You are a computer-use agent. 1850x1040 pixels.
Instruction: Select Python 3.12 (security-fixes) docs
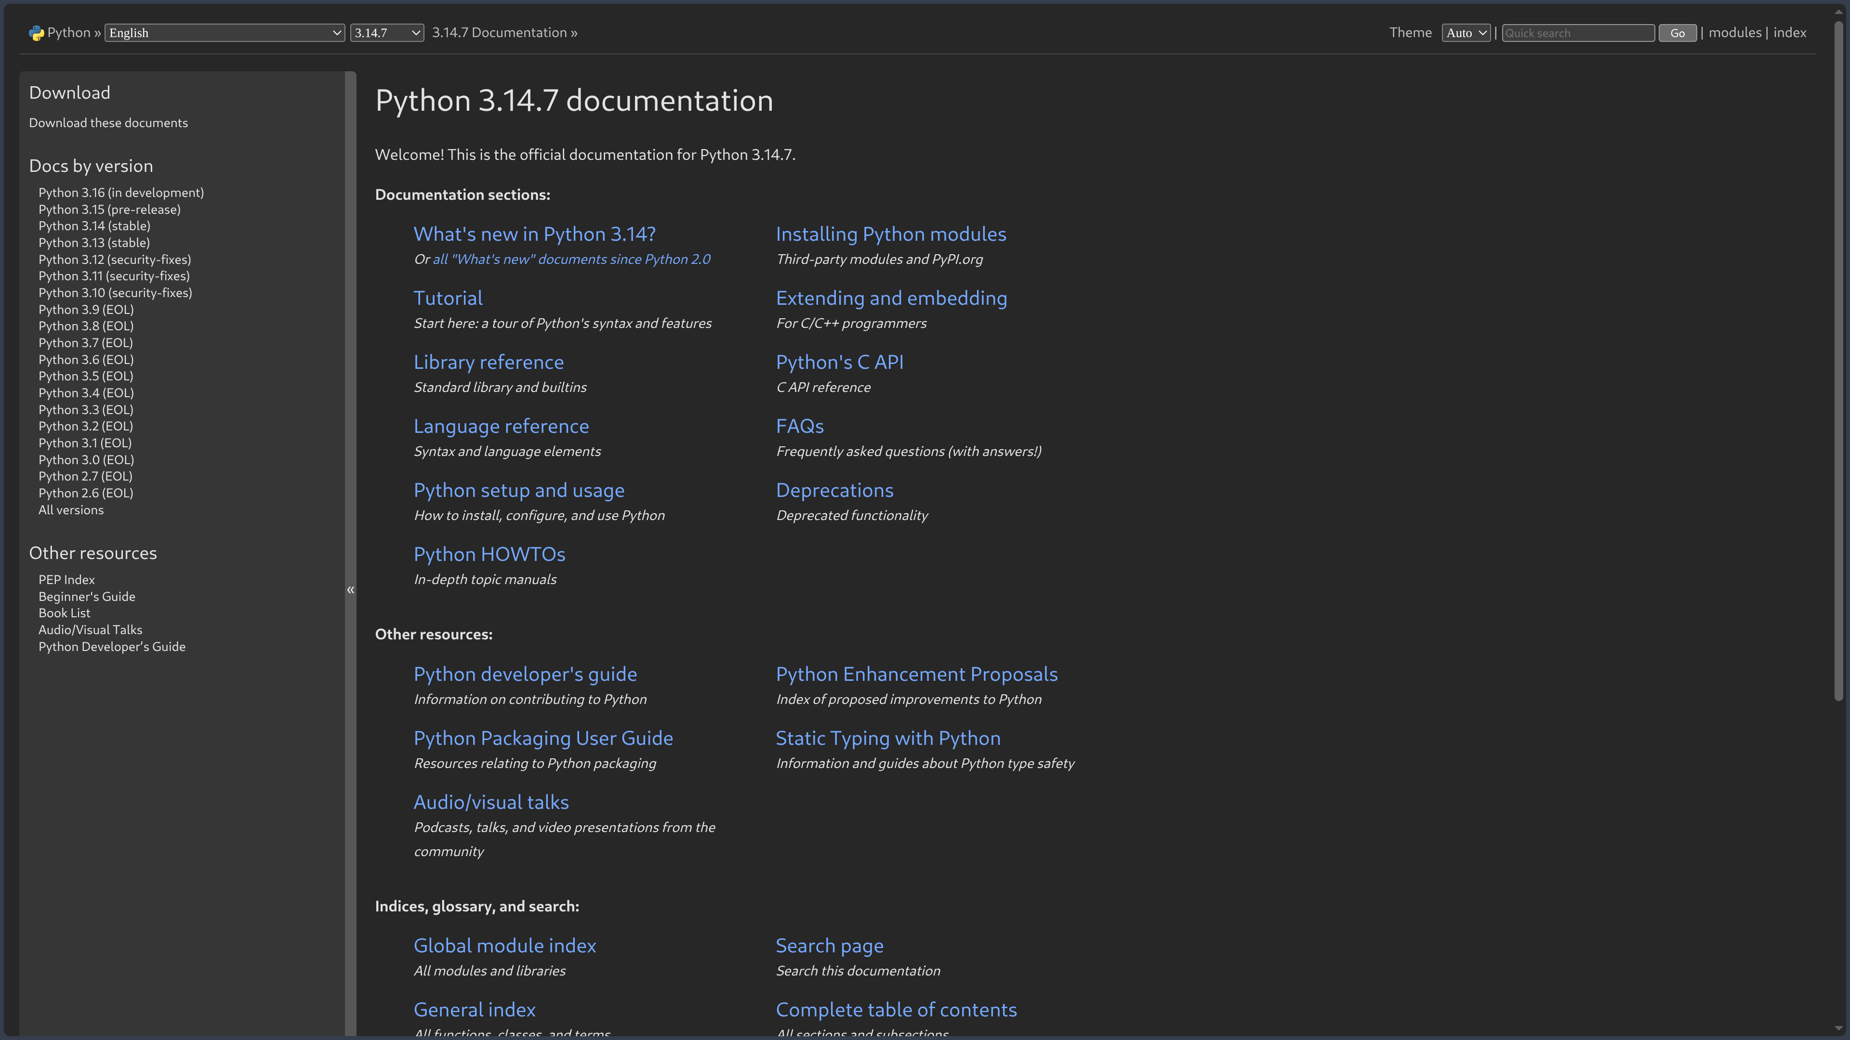tap(115, 259)
